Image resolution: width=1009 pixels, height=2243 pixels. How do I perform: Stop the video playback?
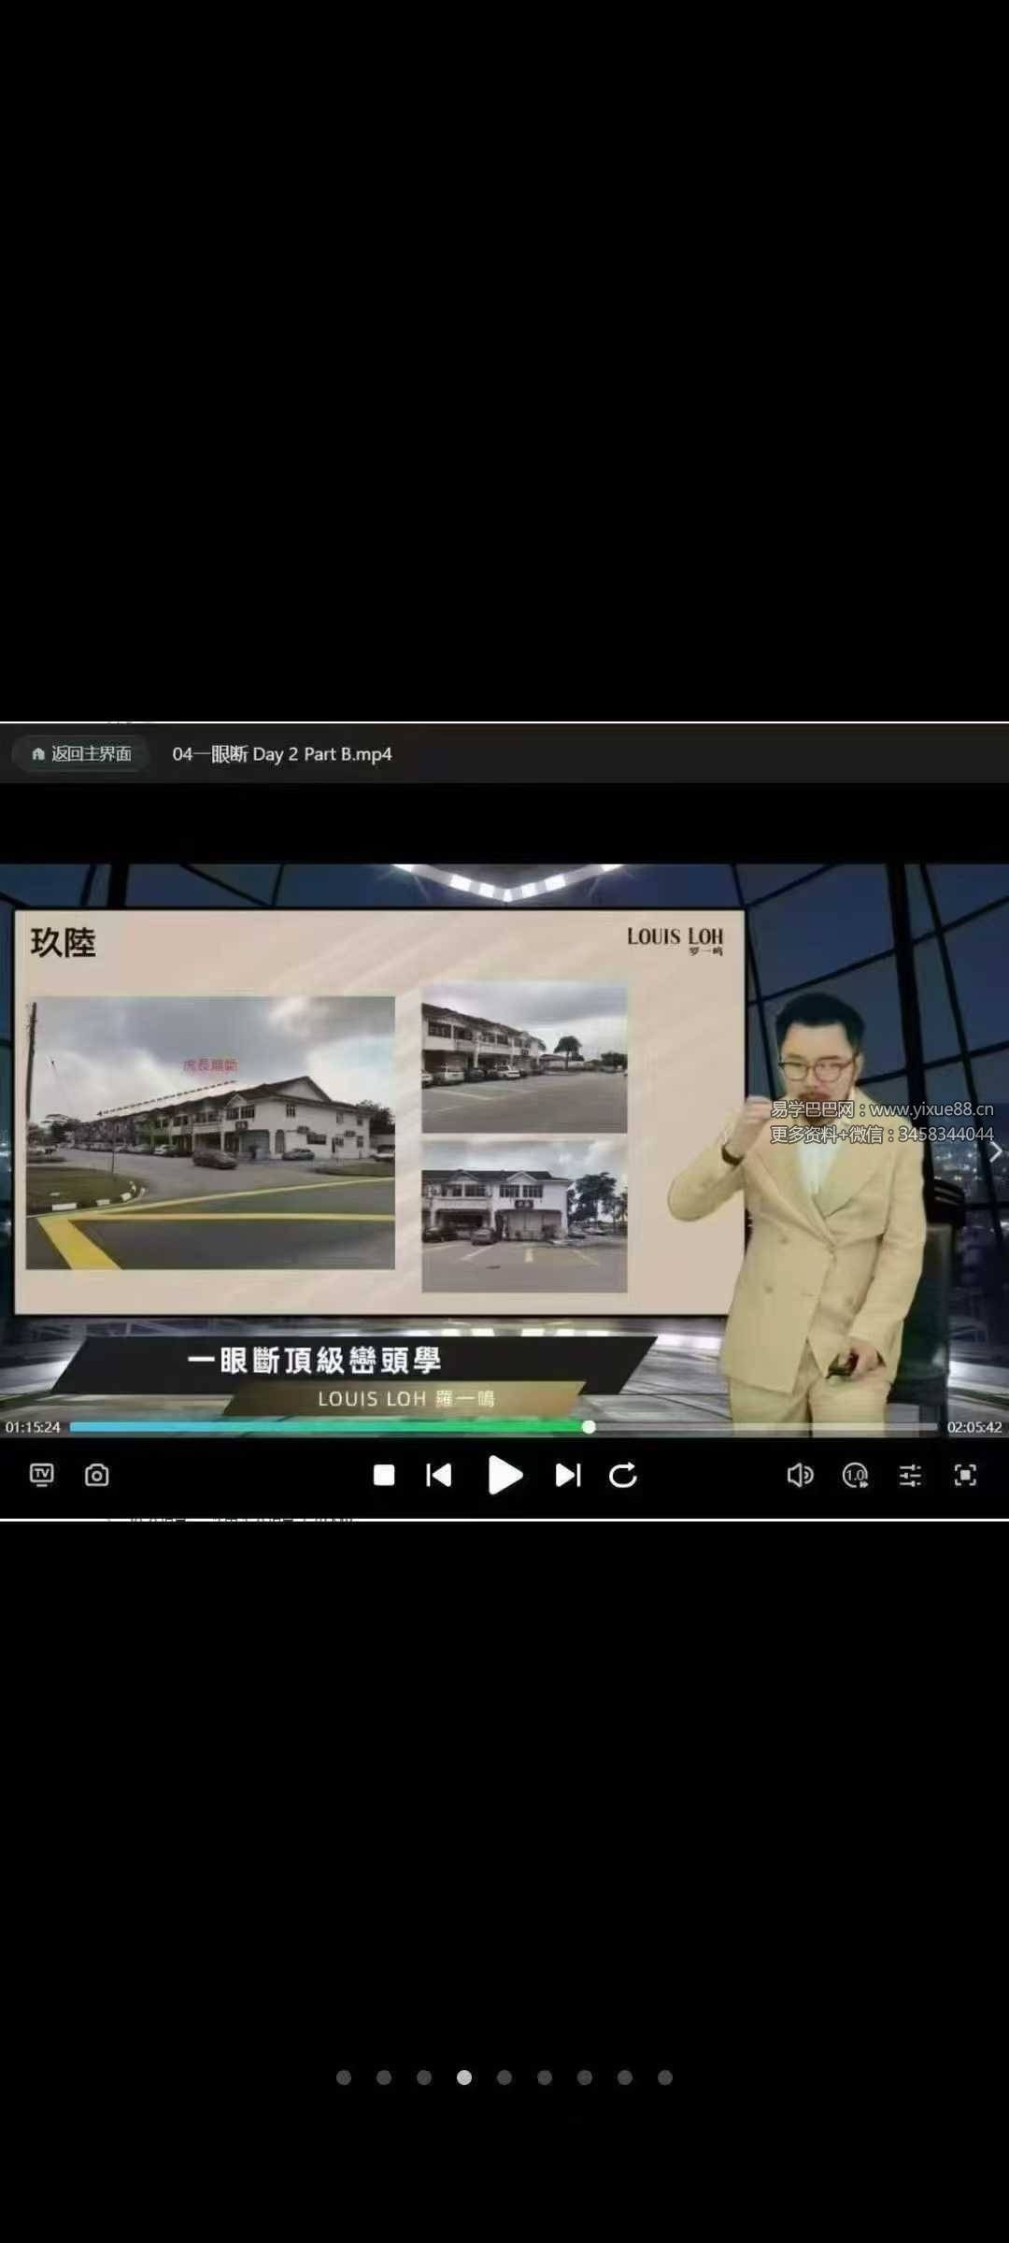384,1475
